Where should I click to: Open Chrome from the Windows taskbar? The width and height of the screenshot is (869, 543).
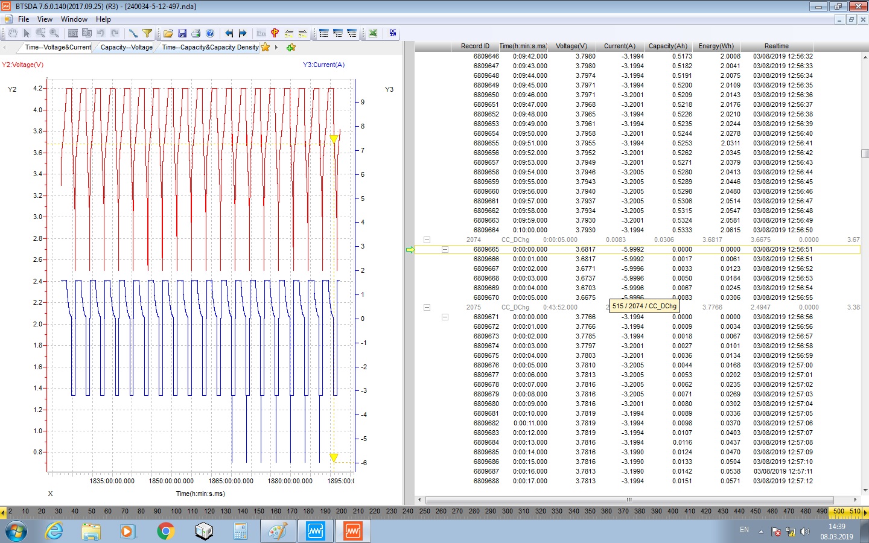coord(165,531)
